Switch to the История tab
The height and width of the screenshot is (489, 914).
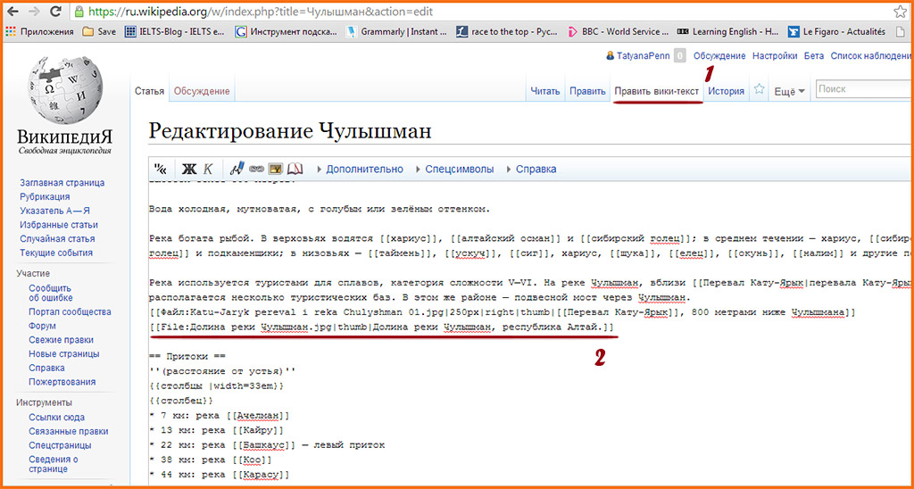coord(726,91)
